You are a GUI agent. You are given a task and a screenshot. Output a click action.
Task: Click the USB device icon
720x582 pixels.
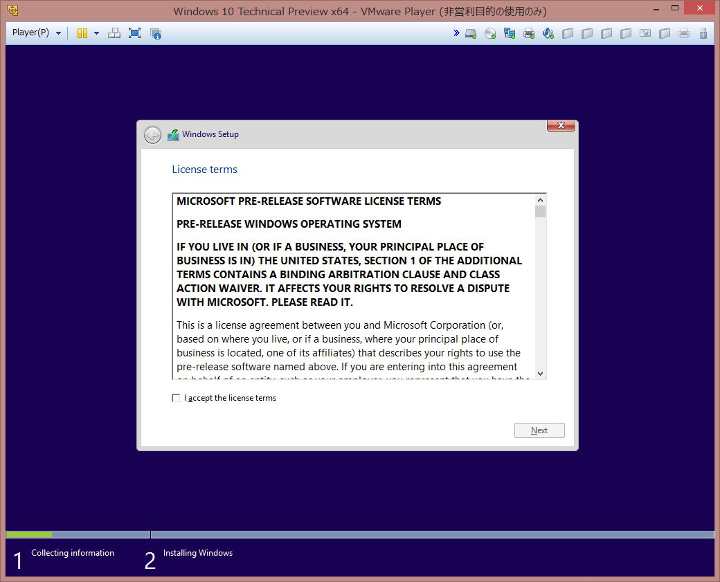pos(703,33)
